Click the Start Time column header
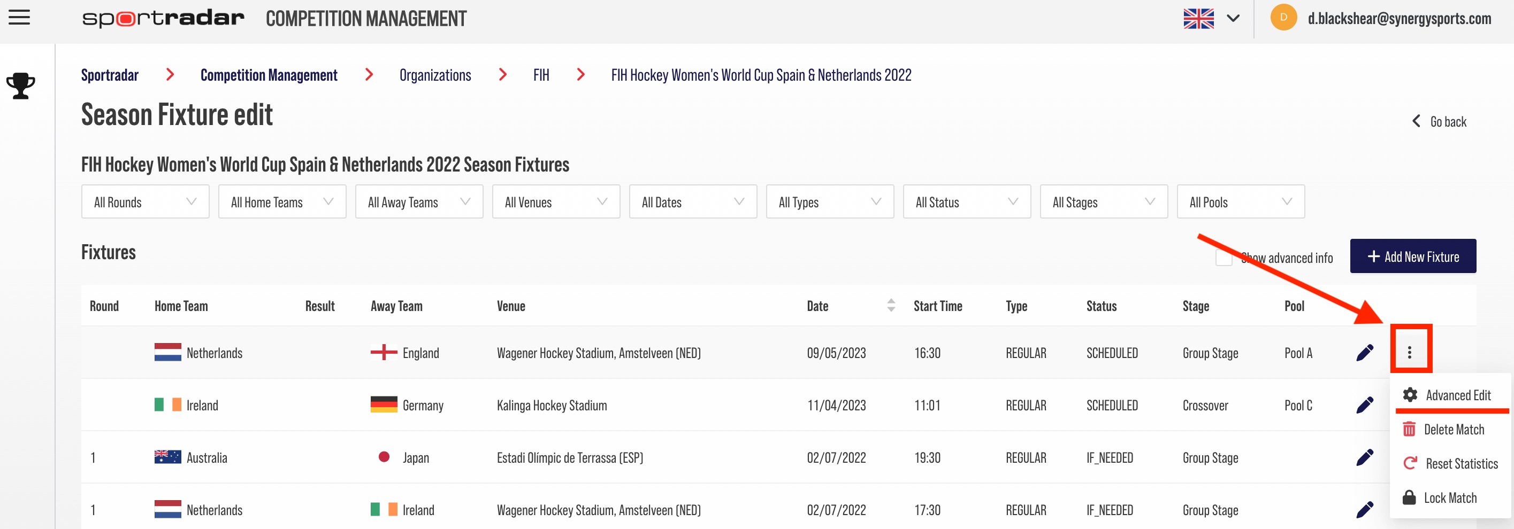 (x=937, y=306)
